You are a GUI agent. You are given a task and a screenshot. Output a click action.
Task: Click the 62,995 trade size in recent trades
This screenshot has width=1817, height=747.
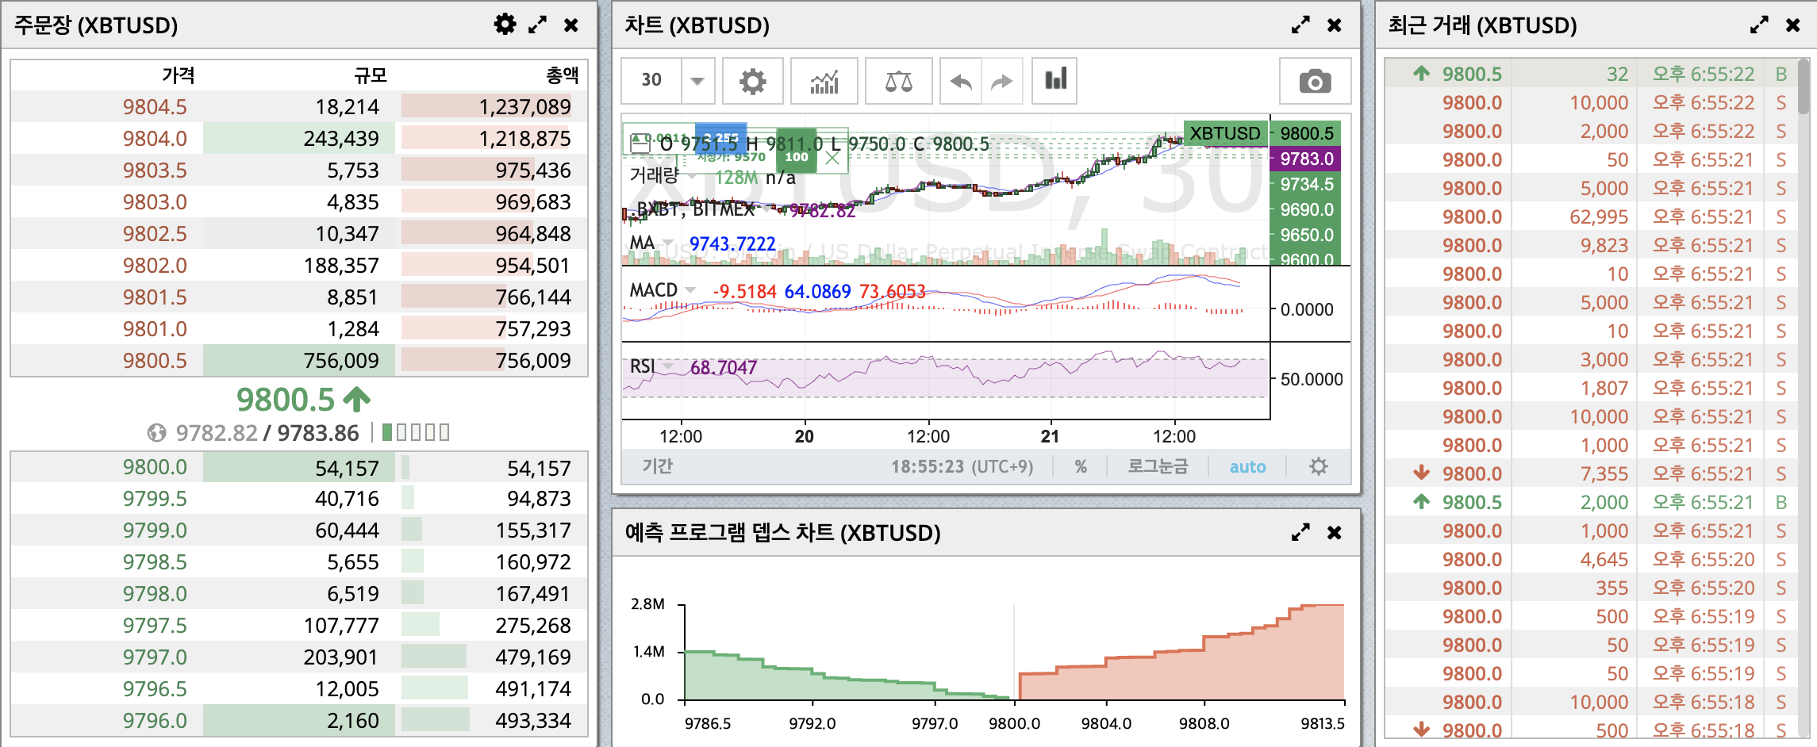1599,216
